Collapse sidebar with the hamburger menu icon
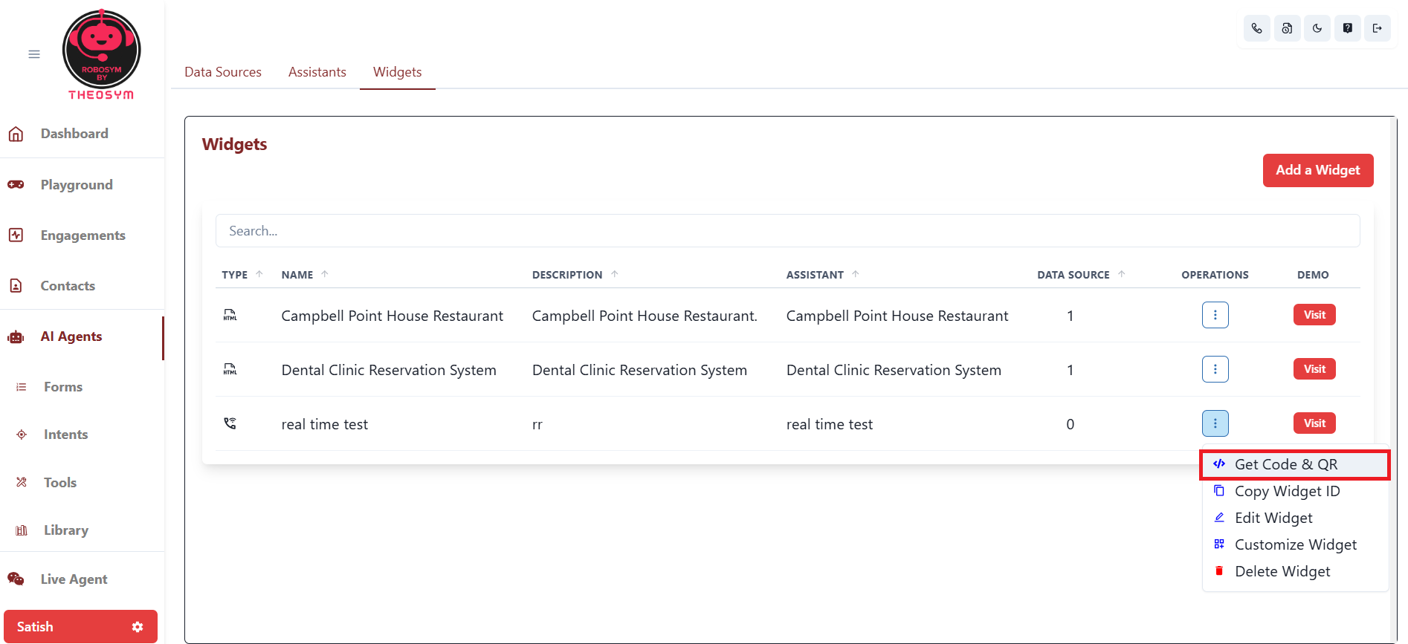Viewport: 1408px width, 644px height. click(34, 54)
